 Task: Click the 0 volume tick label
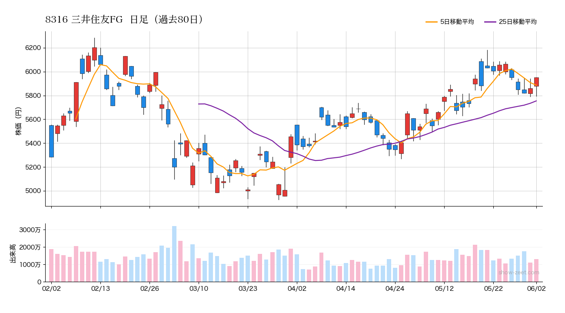pos(39,282)
